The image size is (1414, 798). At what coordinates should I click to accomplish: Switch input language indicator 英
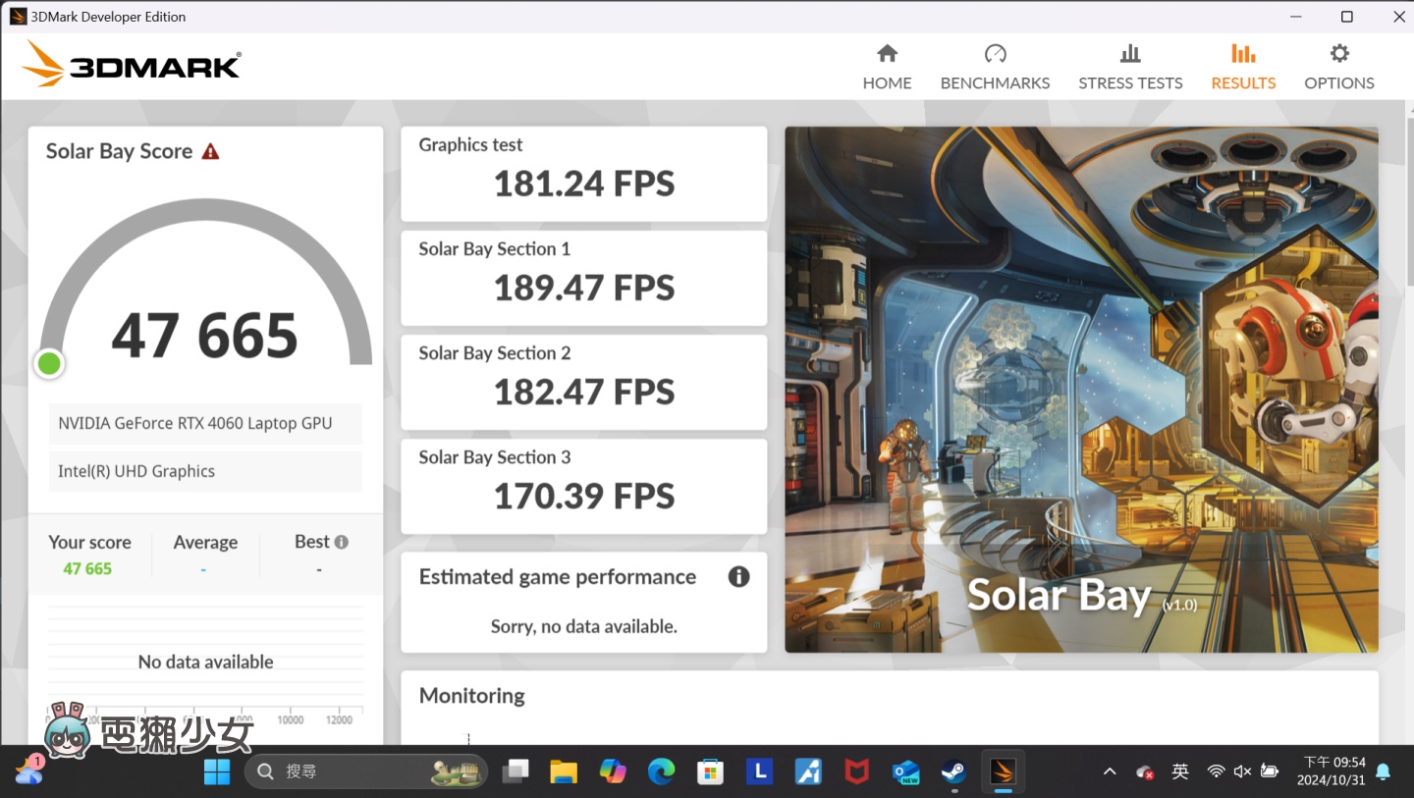[1180, 772]
